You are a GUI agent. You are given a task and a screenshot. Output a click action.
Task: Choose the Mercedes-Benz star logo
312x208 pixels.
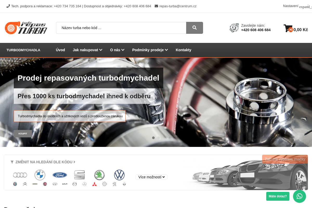[84, 184]
